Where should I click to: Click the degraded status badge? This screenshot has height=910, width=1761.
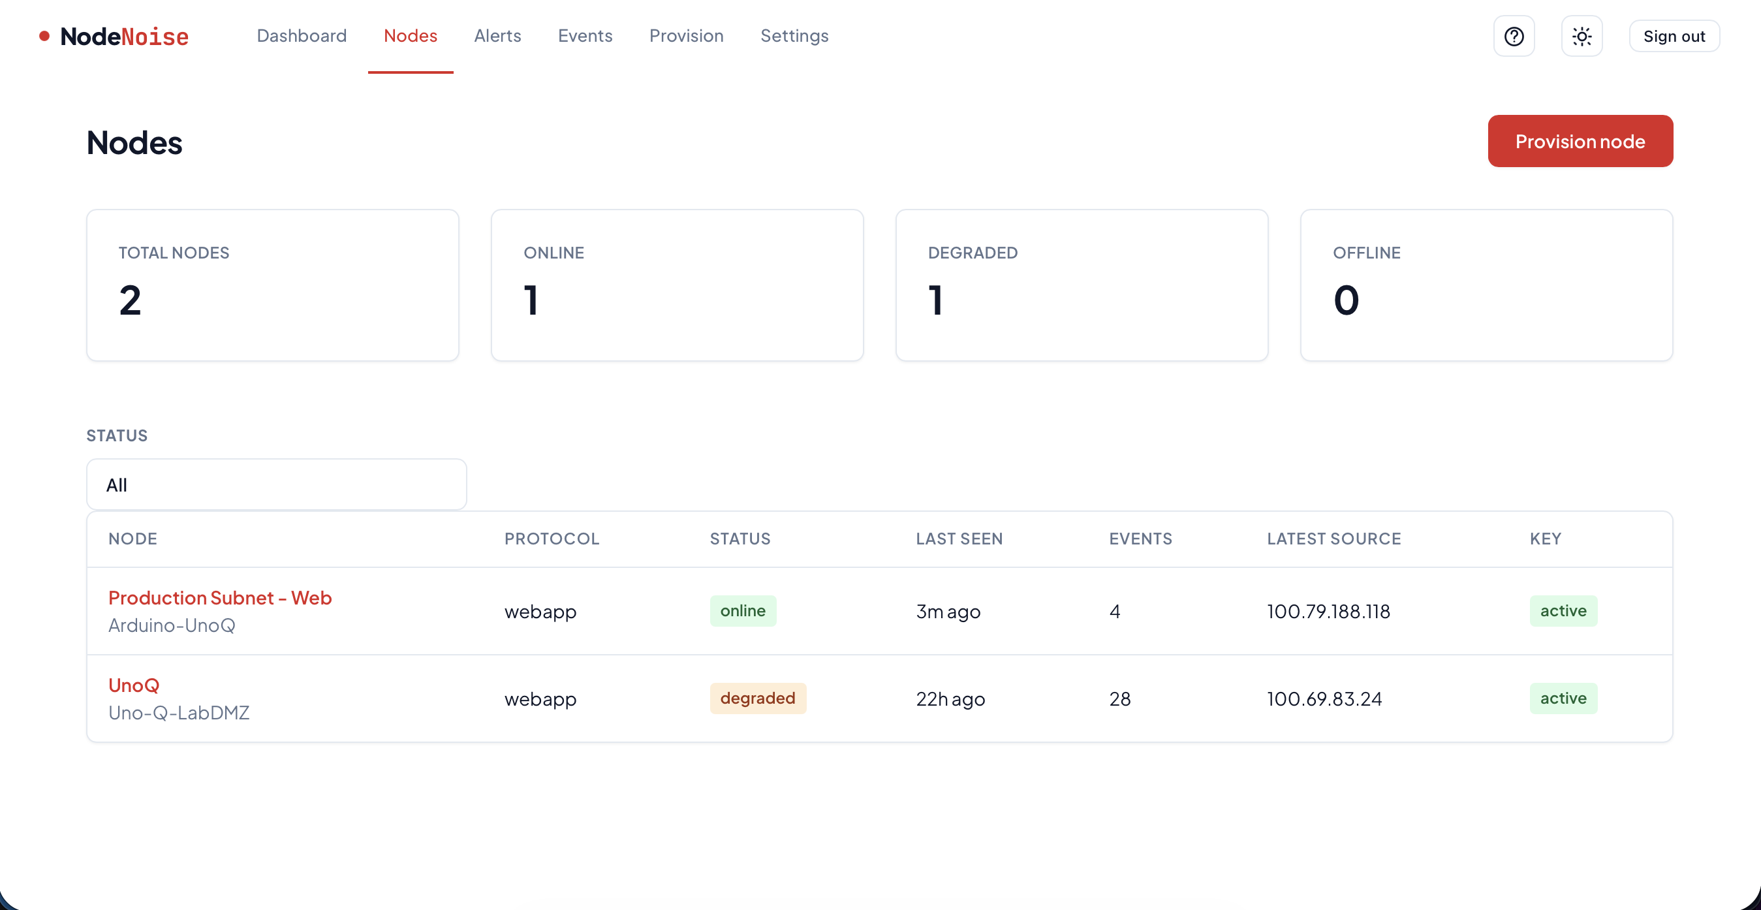coord(757,698)
